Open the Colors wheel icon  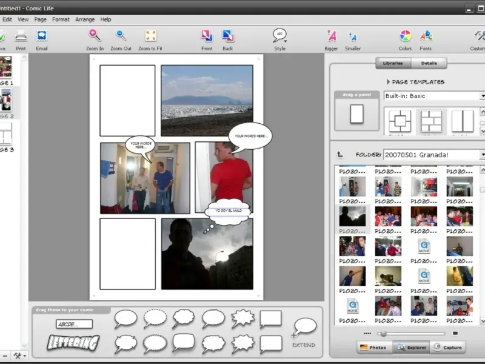405,36
